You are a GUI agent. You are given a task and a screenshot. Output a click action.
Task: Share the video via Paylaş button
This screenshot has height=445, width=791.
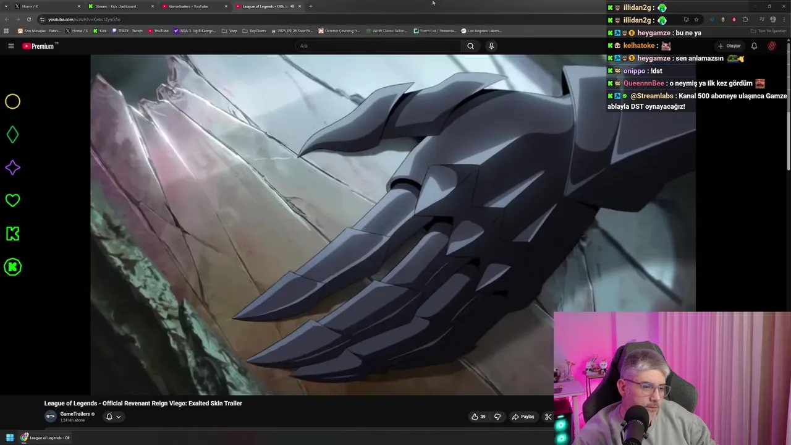(523, 417)
